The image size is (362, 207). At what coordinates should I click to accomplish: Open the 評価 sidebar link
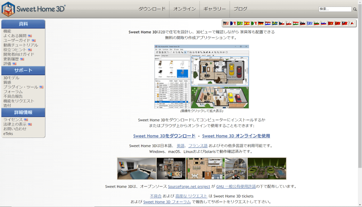(x=7, y=64)
